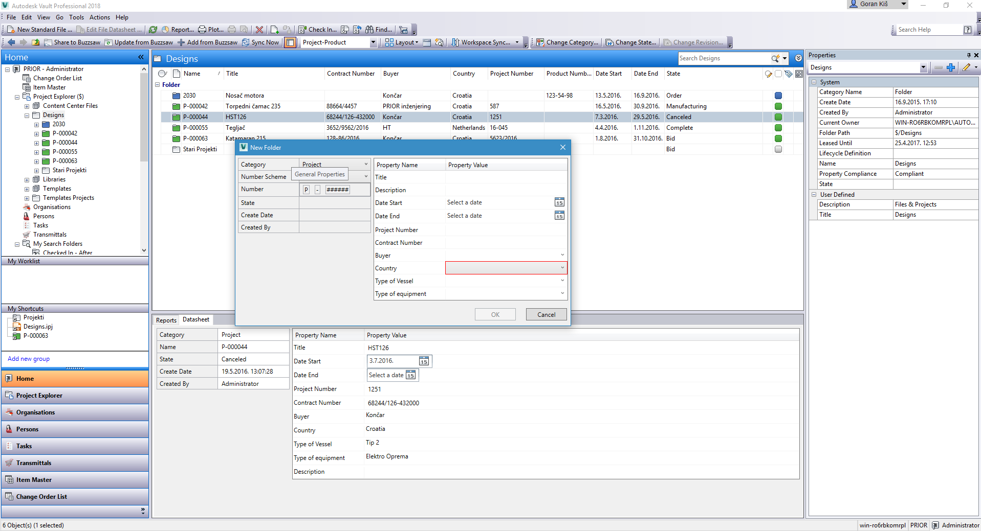981x531 pixels.
Task: Toggle the preview pane button beside Sync Now
Action: (x=290, y=42)
